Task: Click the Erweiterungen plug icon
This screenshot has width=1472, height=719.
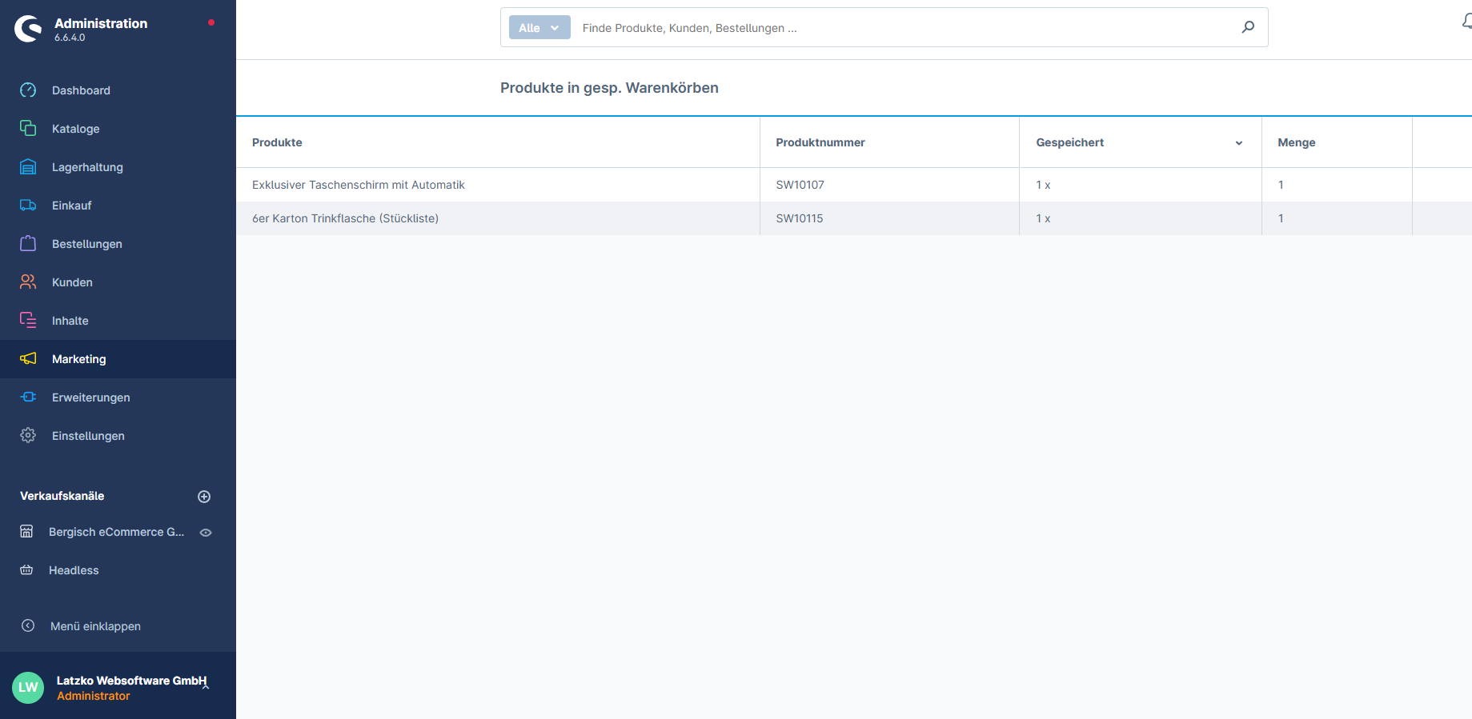Action: pos(28,397)
